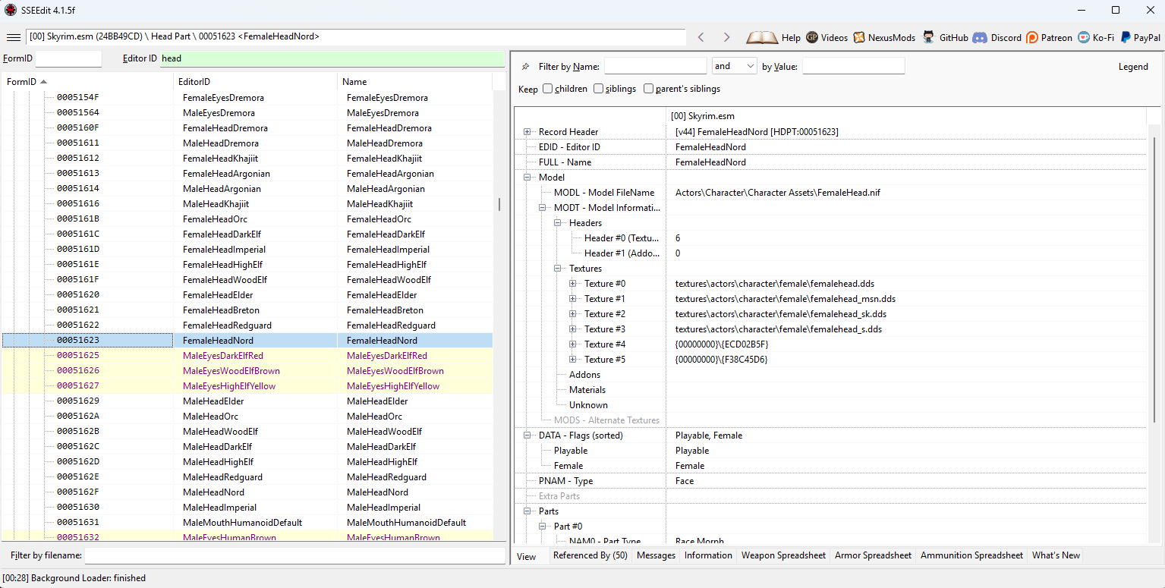Click the [00] Skyrim.esm column header

pos(906,117)
